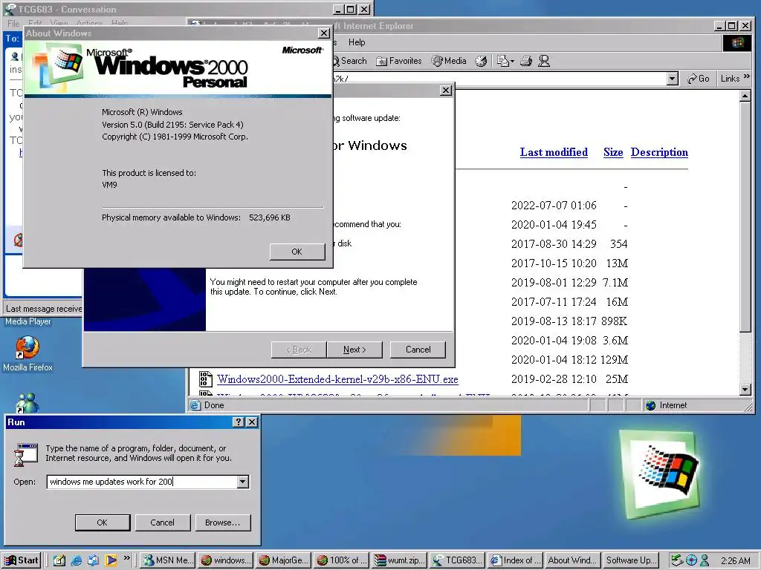The width and height of the screenshot is (761, 570).
Task: Sort directory listing by Description
Action: coord(659,152)
